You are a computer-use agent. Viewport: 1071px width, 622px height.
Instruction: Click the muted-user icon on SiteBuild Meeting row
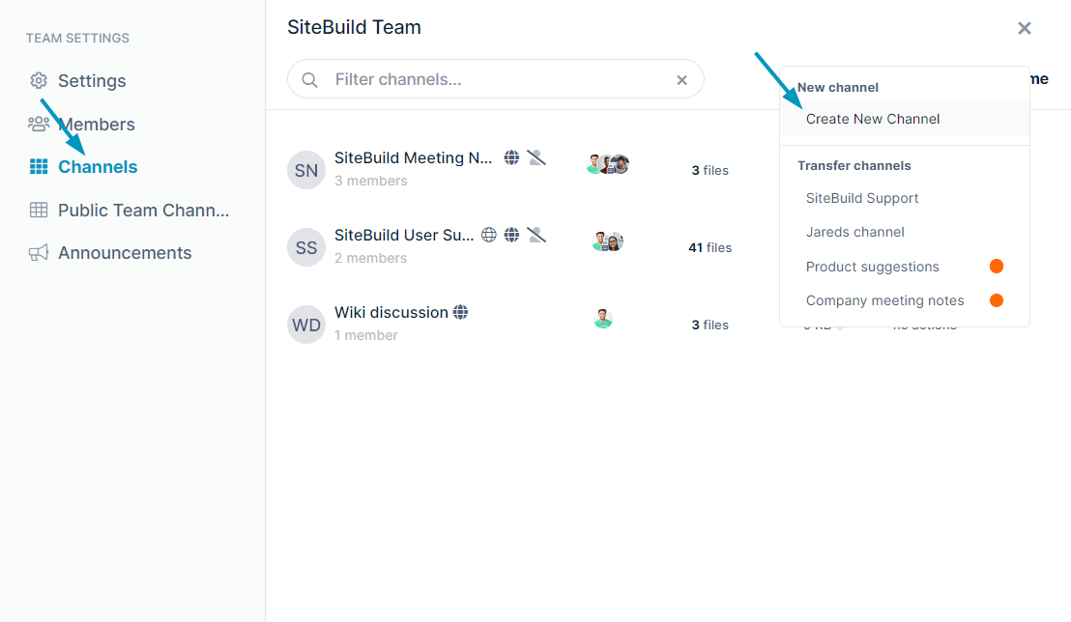pyautogui.click(x=536, y=157)
